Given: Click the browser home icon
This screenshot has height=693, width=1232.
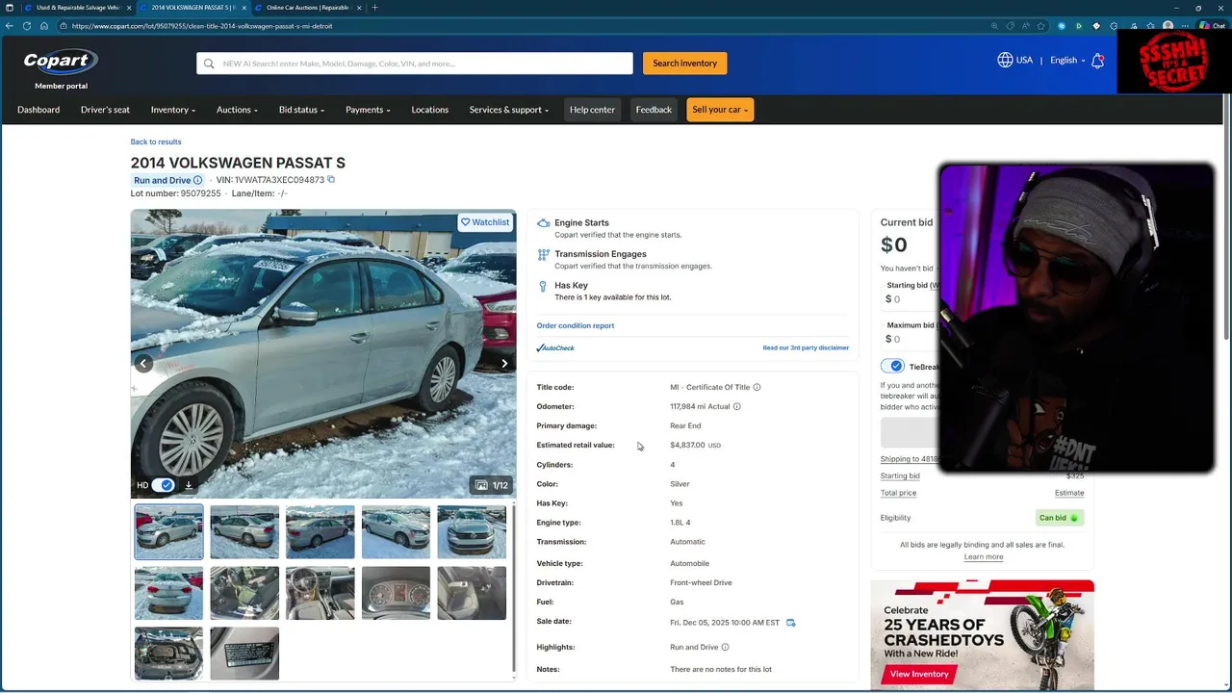Looking at the screenshot, I should point(44,26).
